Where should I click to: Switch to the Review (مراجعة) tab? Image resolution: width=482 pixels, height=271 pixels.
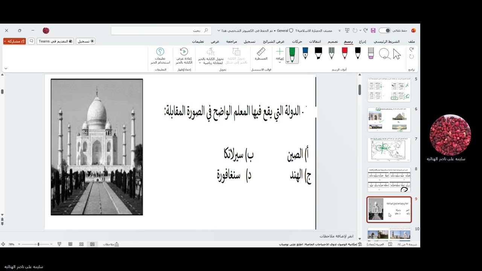pyautogui.click(x=232, y=41)
